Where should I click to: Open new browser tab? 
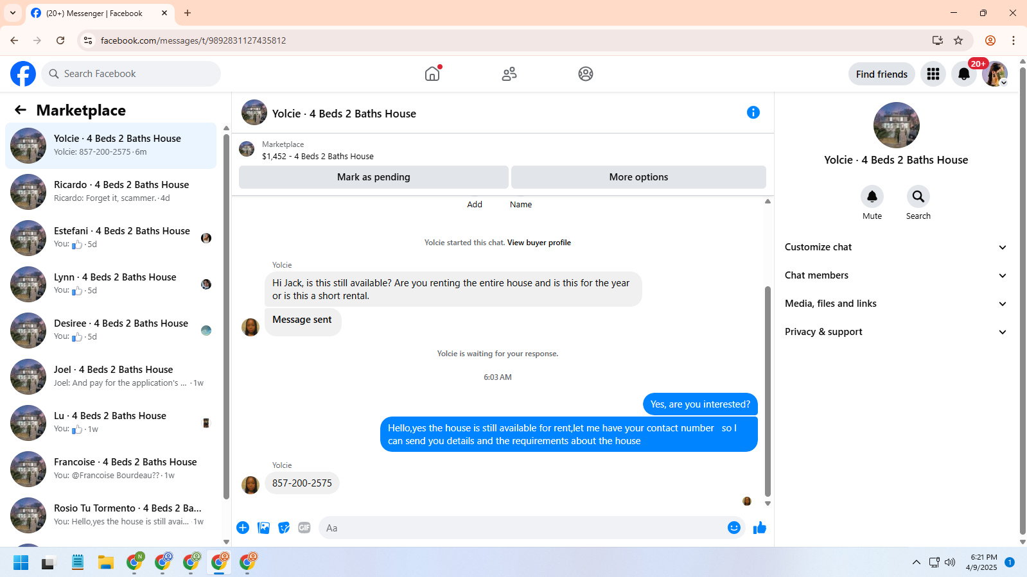tap(188, 13)
